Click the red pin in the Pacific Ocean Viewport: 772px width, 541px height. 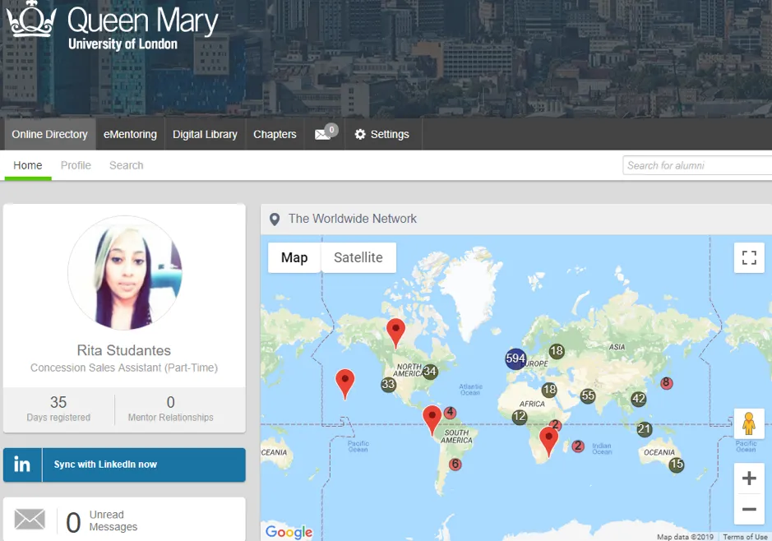click(x=344, y=383)
